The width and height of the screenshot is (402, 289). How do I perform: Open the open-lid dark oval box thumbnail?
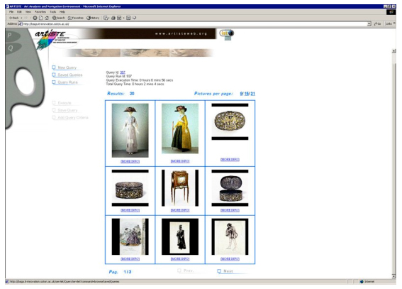point(230,188)
